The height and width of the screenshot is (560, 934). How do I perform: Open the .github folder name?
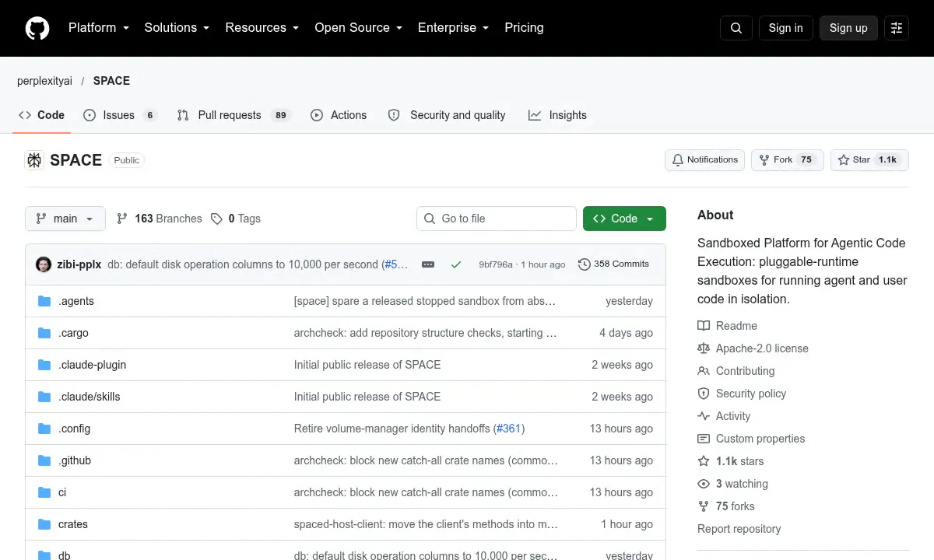[75, 460]
